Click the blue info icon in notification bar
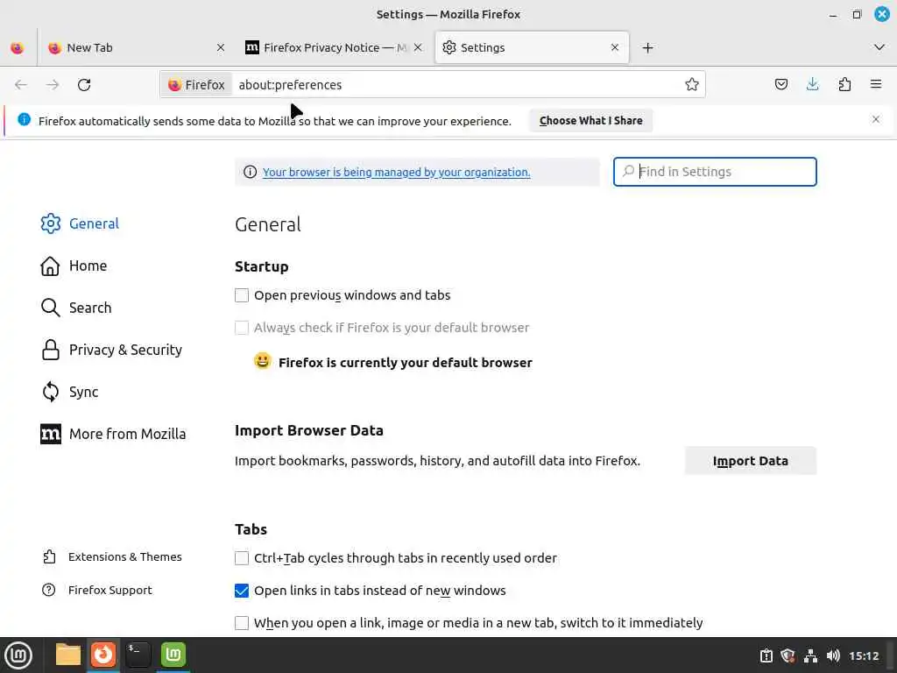This screenshot has width=897, height=673. [x=24, y=119]
